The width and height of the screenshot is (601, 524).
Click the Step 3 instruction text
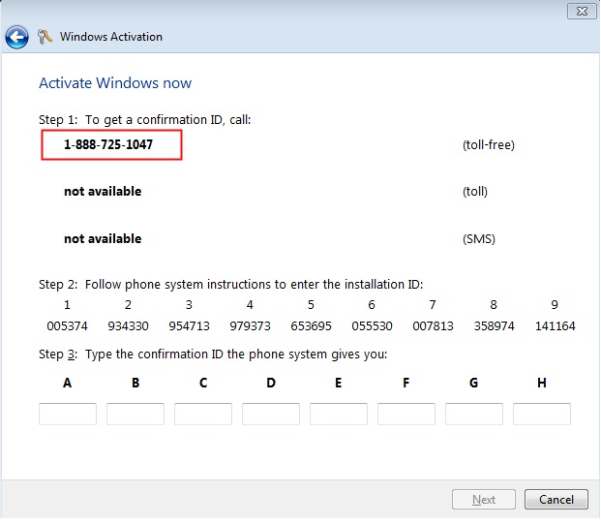point(213,354)
